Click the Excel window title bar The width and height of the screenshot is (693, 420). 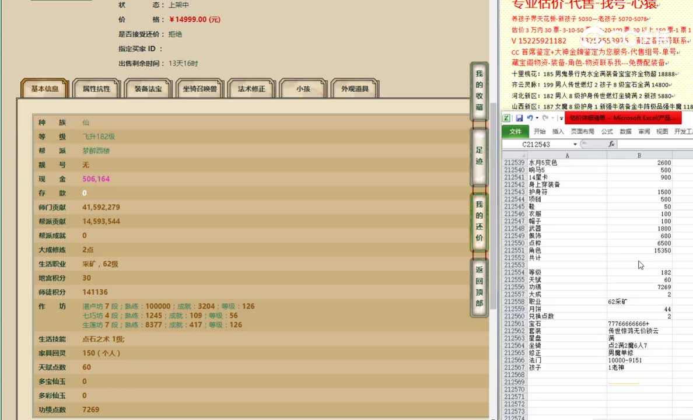623,118
